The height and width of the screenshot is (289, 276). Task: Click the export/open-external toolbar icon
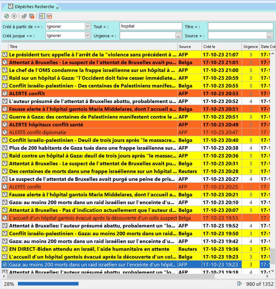24,16
